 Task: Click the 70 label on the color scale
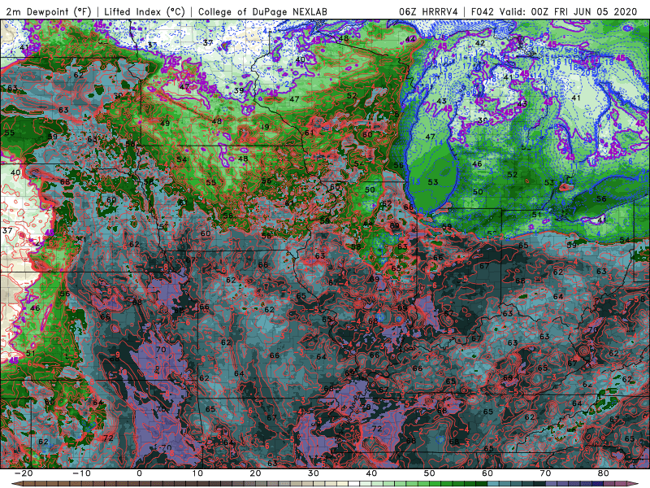(545, 473)
